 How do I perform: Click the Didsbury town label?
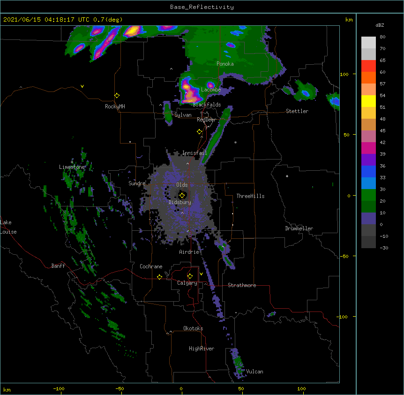tap(180, 202)
